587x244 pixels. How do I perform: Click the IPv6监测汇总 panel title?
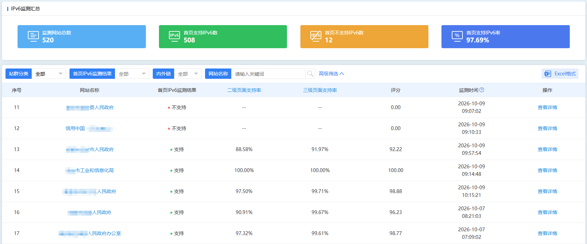pos(25,9)
